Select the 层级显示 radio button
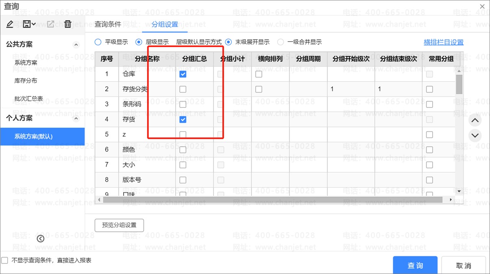Viewport: 490px width, 274px height. [x=139, y=42]
